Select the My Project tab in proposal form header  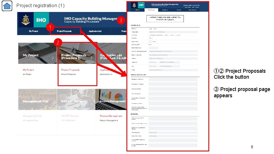[138, 10]
